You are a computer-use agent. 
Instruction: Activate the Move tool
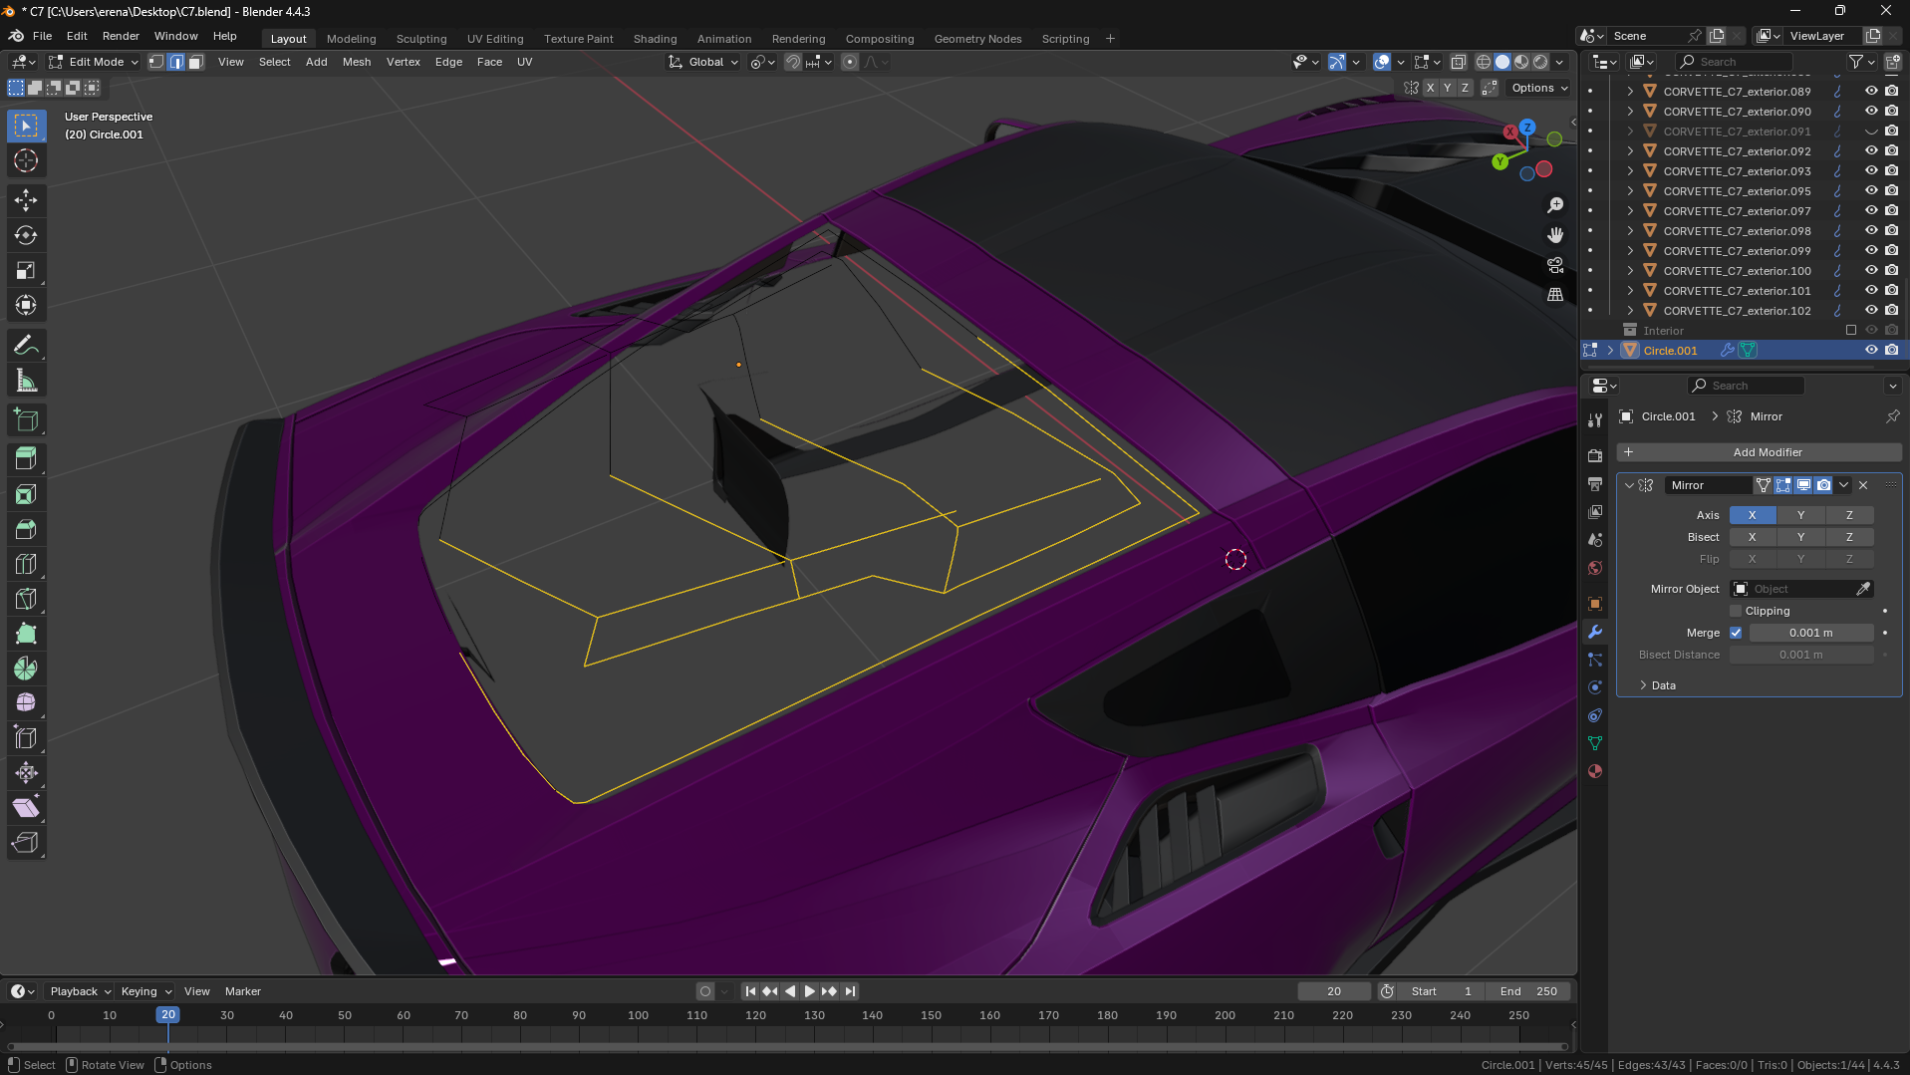26,200
